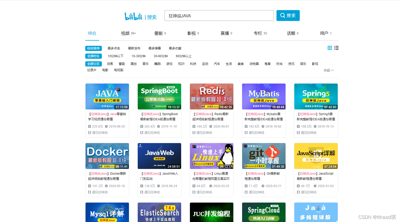Image resolution: width=400 pixels, height=222 pixels.
Task: Open title link 【狂神说Java】Redis最新
Action: (x=211, y=117)
